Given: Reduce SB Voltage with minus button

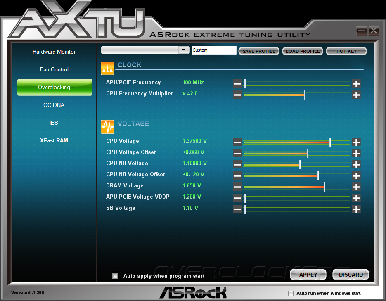Looking at the screenshot, I should (x=237, y=209).
